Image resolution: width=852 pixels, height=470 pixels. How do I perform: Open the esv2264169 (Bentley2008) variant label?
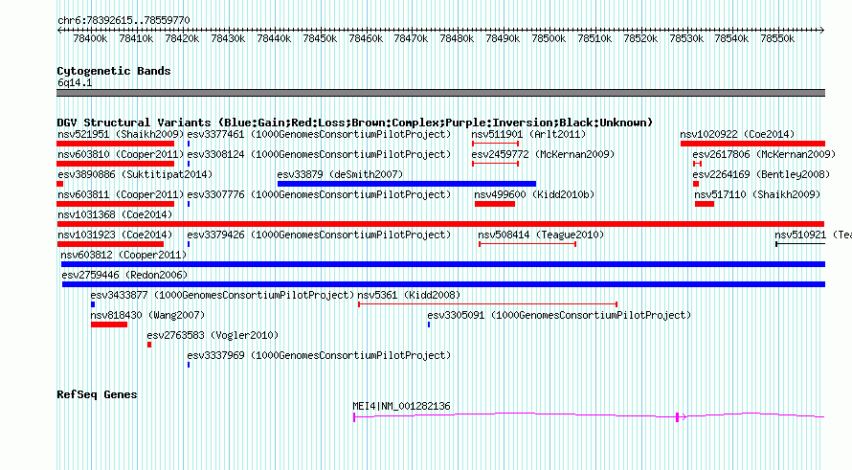tap(761, 174)
